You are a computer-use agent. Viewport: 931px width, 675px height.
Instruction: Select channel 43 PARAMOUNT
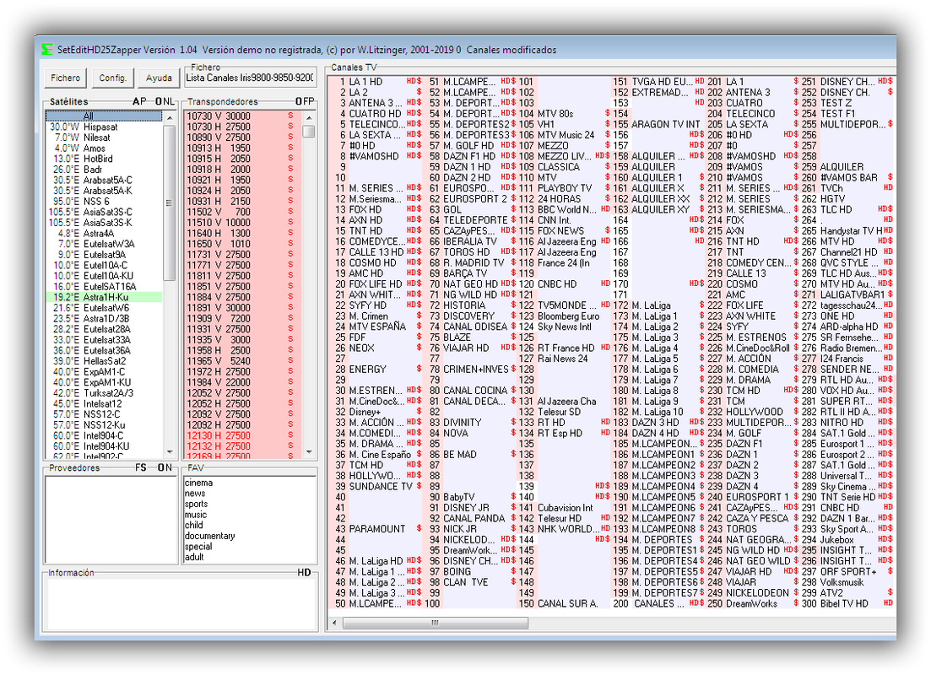[x=376, y=529]
